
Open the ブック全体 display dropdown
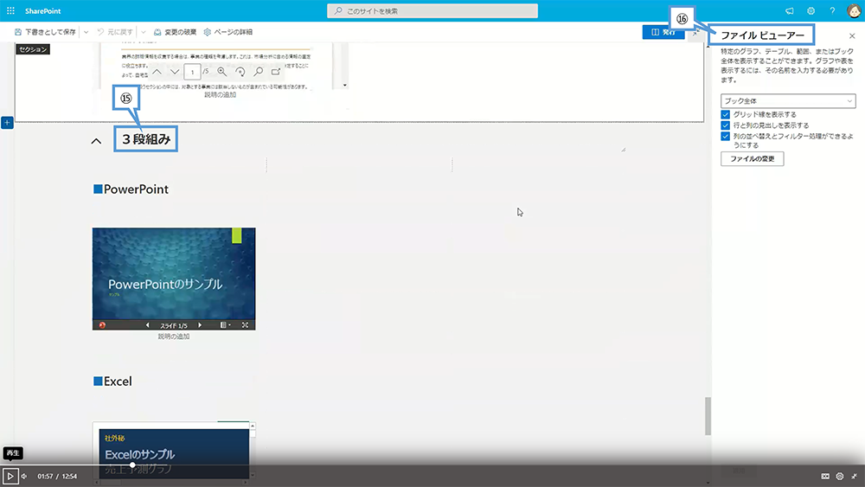point(788,101)
